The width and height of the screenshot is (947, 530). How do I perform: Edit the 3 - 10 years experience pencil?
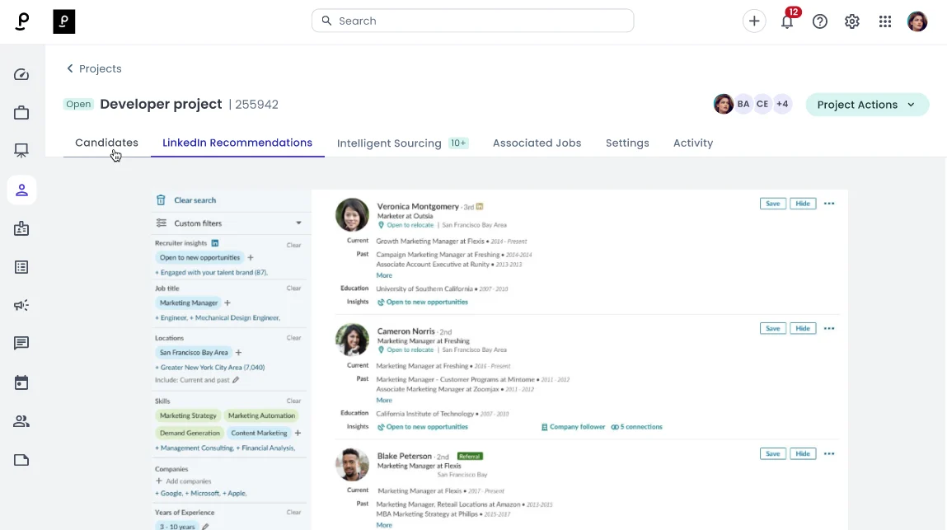[x=205, y=527]
